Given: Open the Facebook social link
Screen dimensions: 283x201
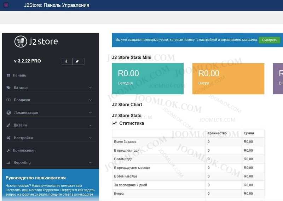Looking at the screenshot, I should 67,61.
